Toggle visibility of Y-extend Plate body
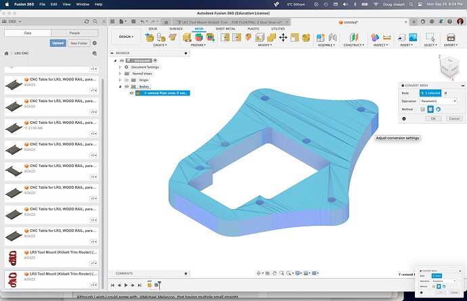467x301 pixels. 131,93
